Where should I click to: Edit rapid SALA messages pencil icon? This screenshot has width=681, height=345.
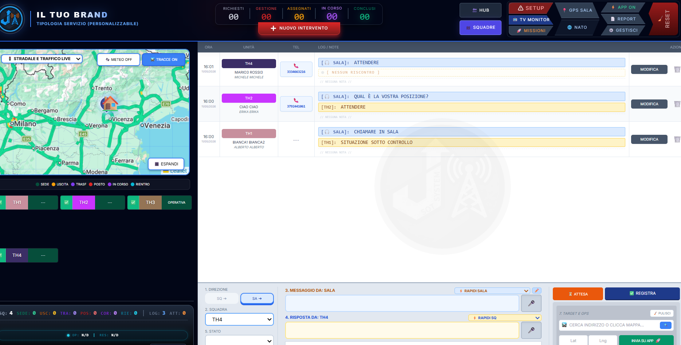[537, 291]
